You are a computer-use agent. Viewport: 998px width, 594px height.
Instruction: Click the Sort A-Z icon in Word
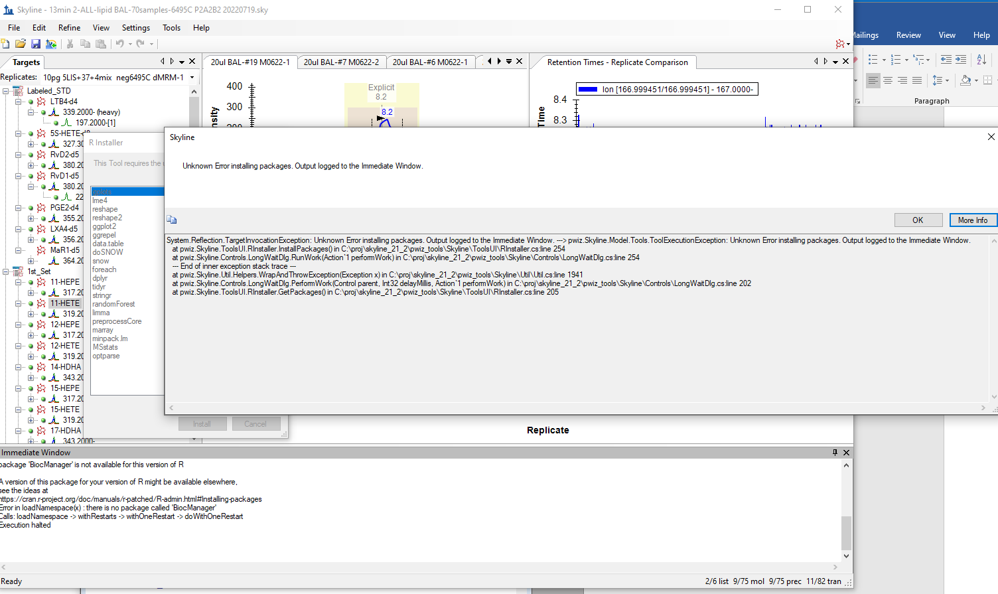point(981,60)
